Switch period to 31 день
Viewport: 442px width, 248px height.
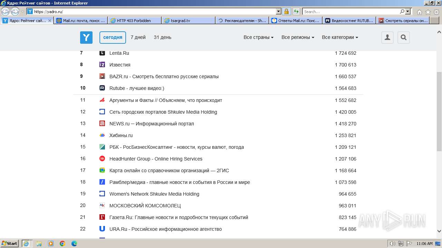pos(163,38)
